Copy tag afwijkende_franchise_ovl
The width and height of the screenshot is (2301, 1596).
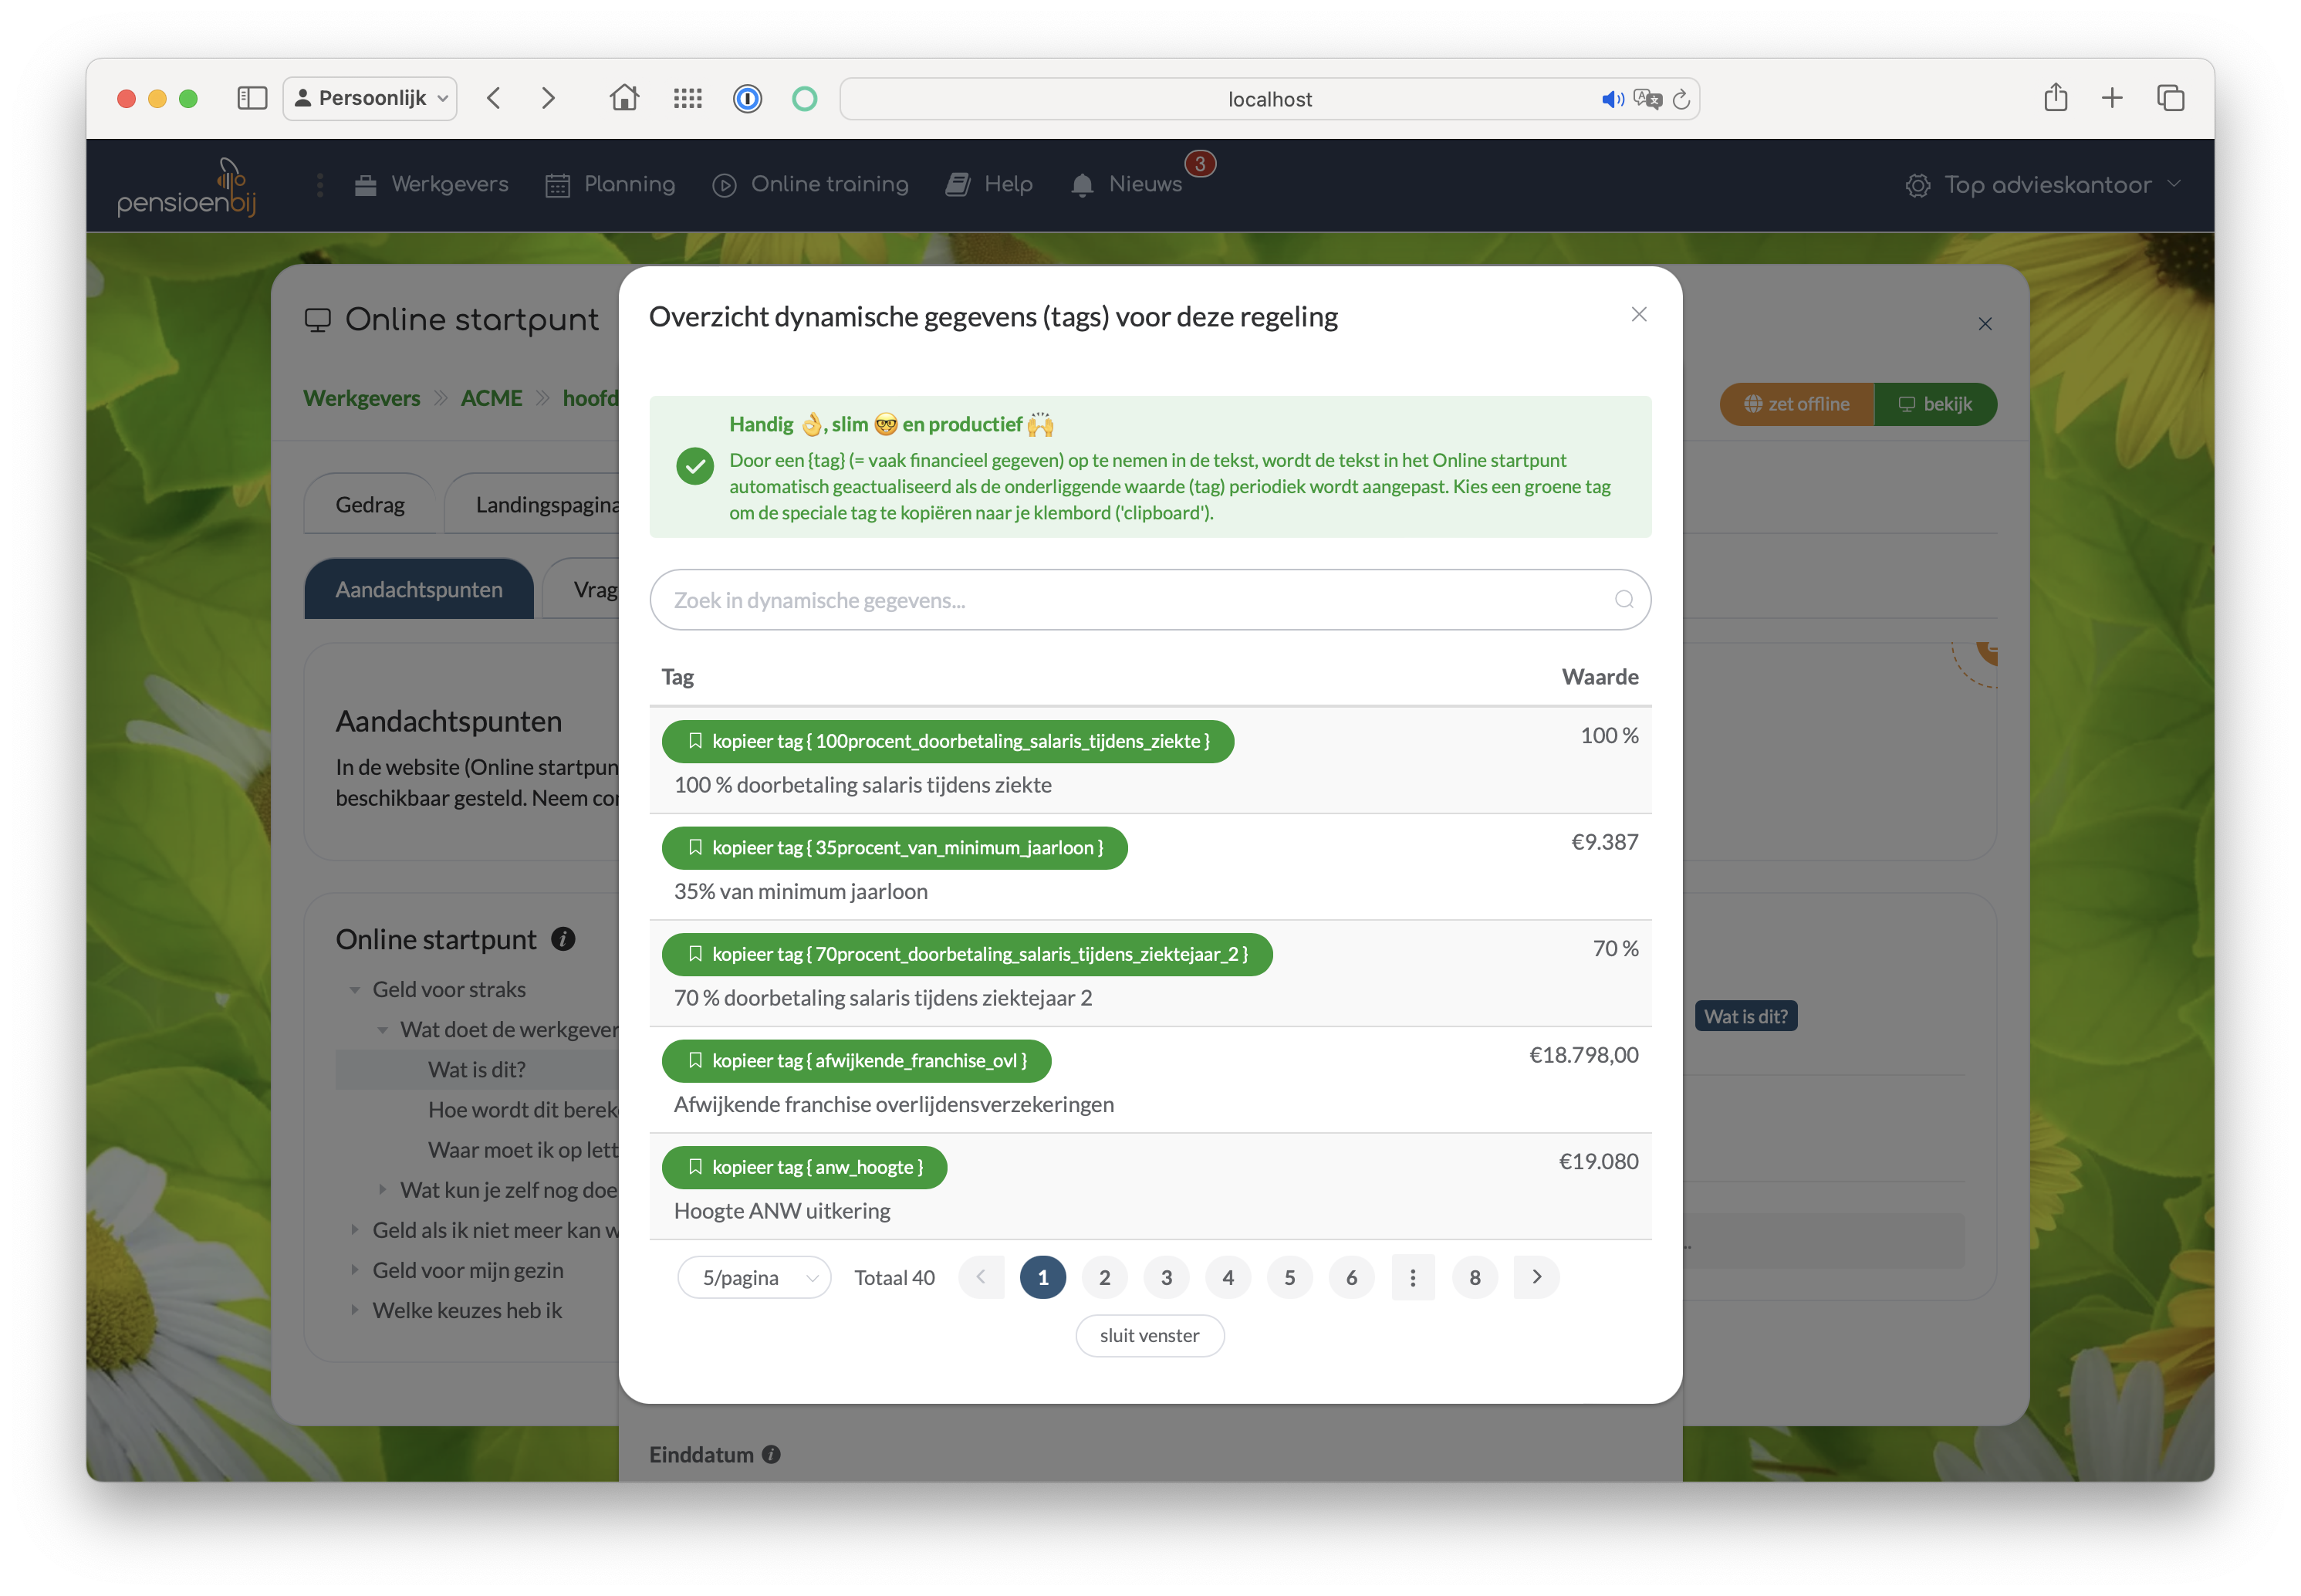(x=857, y=1061)
